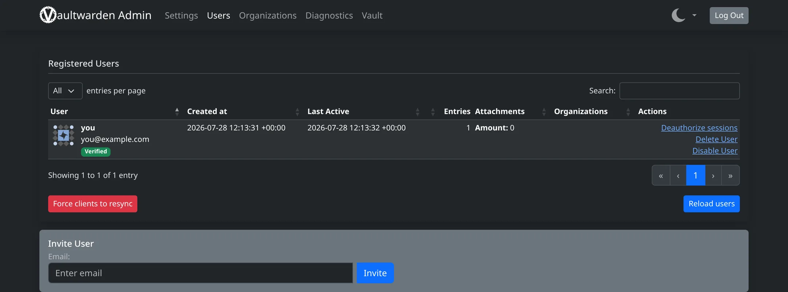788x292 pixels.
Task: Sort table by User column
Action: point(115,111)
